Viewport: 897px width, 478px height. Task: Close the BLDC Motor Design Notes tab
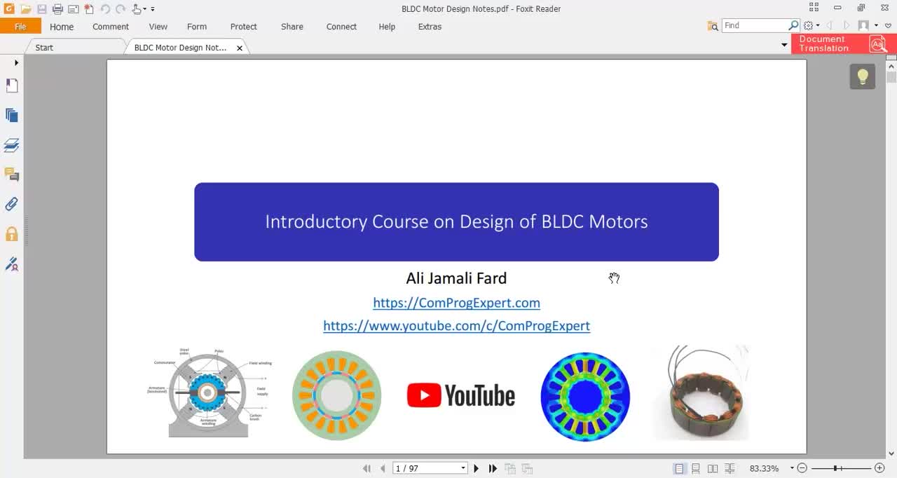240,48
